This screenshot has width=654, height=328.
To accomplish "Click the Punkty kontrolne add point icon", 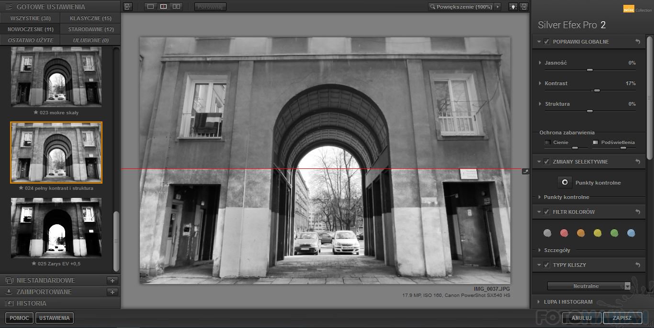I will click(565, 182).
